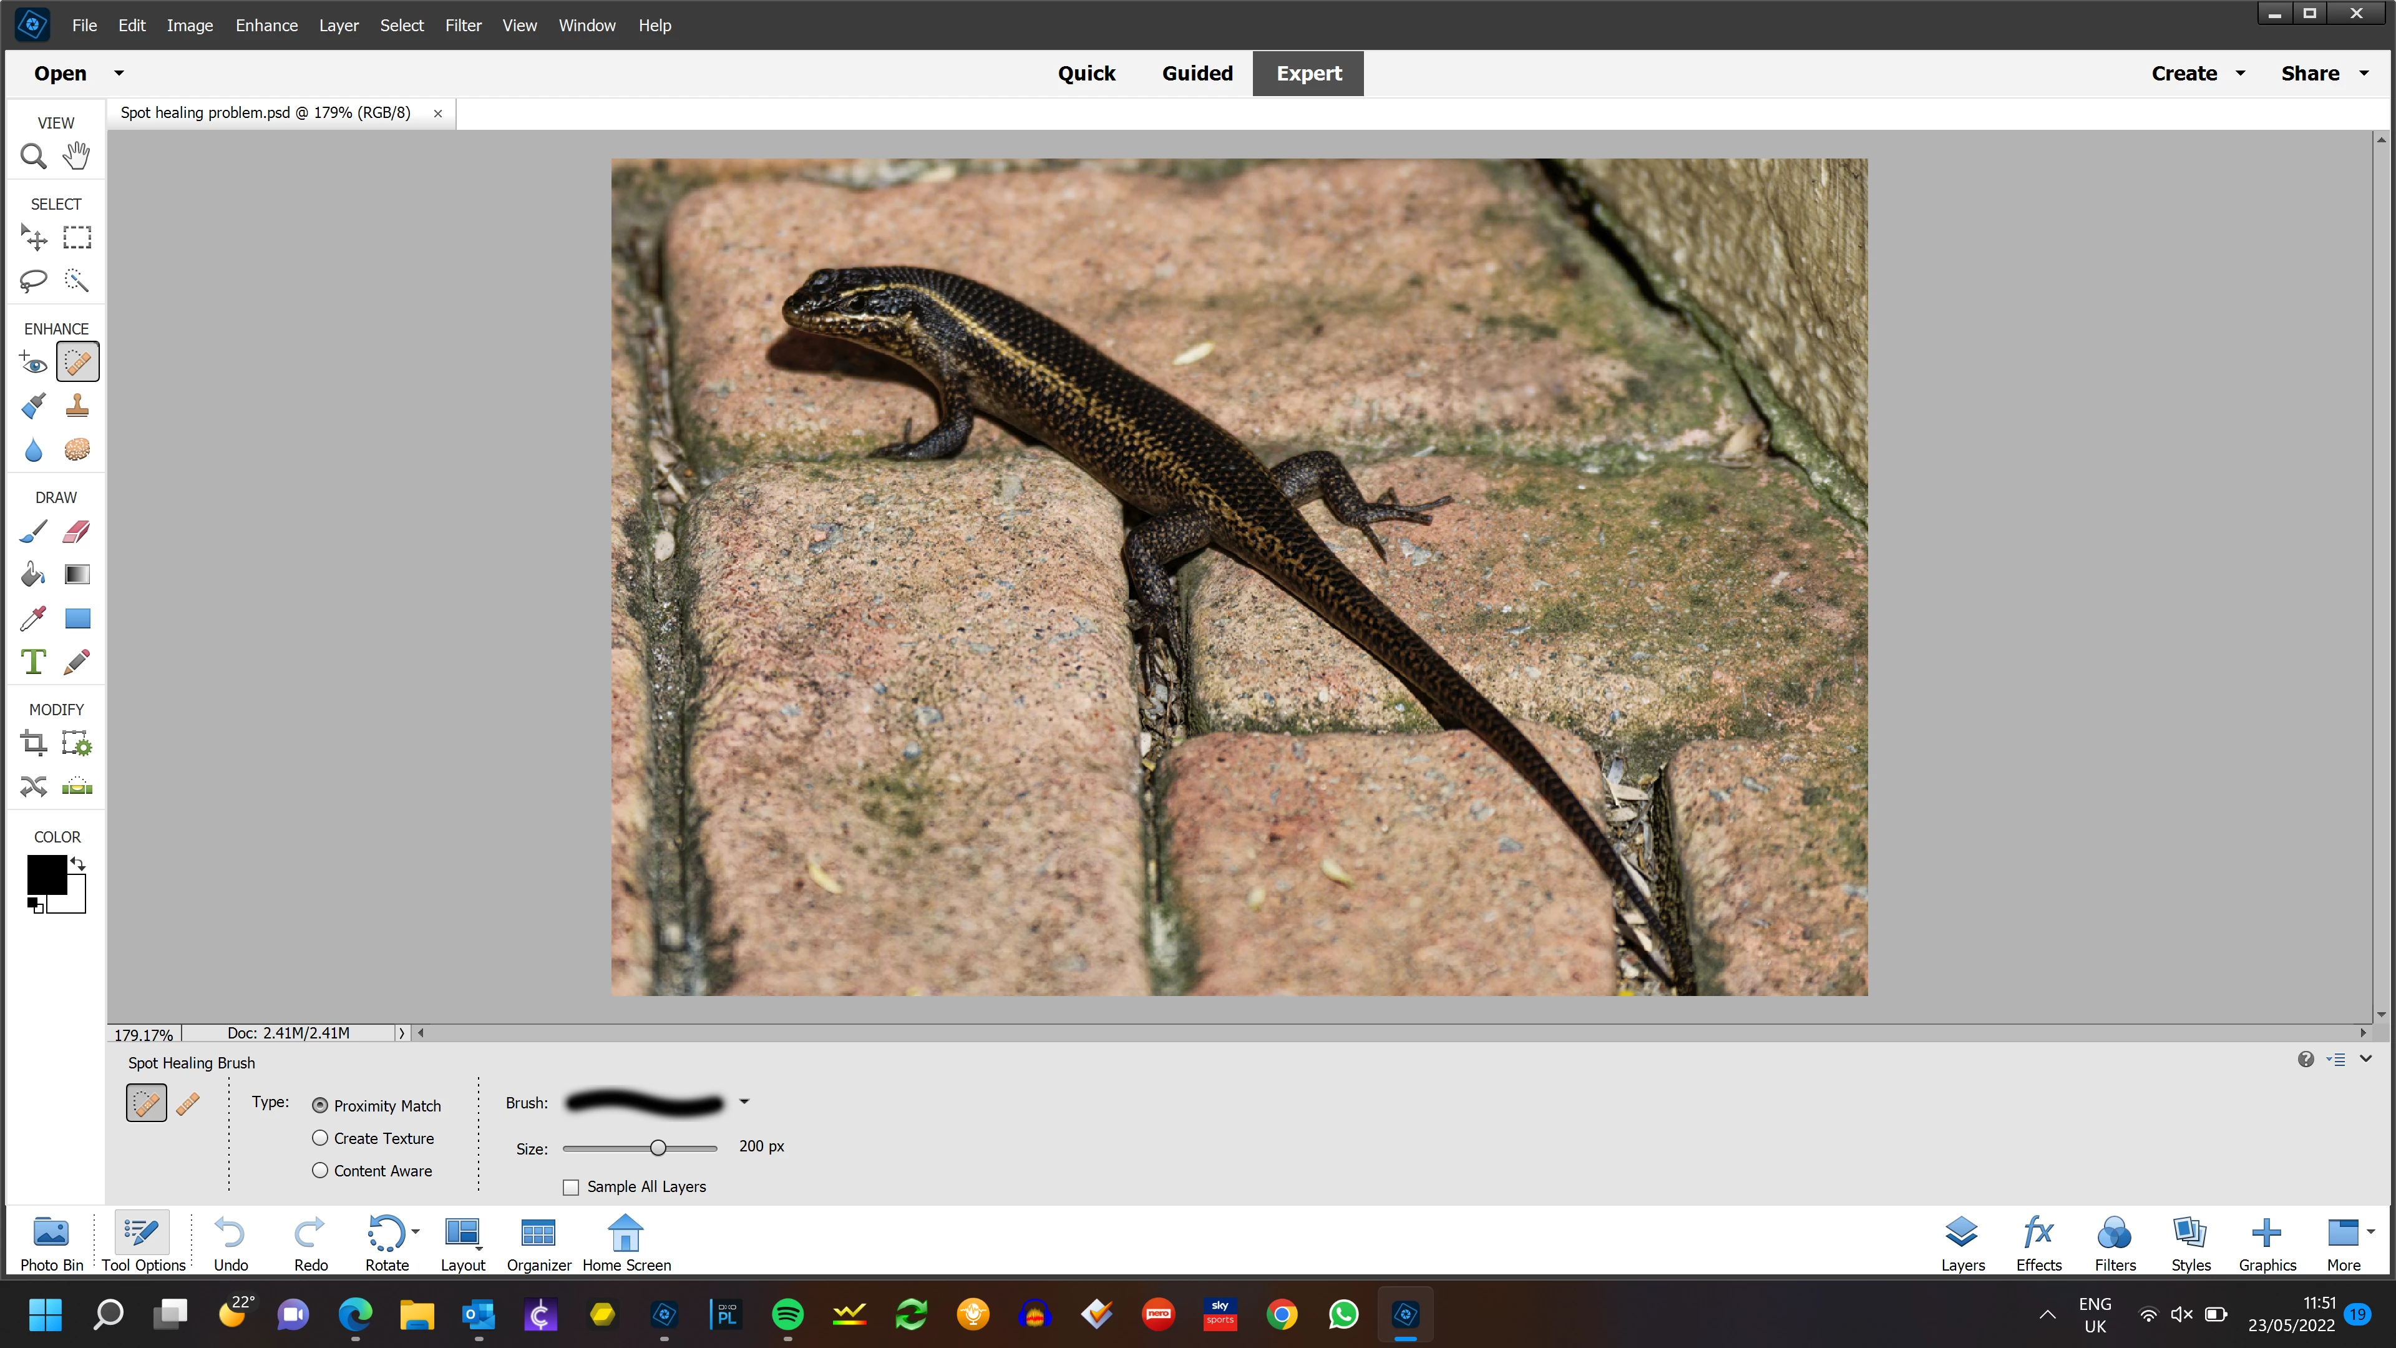The image size is (2396, 1348).
Task: Activate the Horizontal Type tool
Action: (34, 662)
